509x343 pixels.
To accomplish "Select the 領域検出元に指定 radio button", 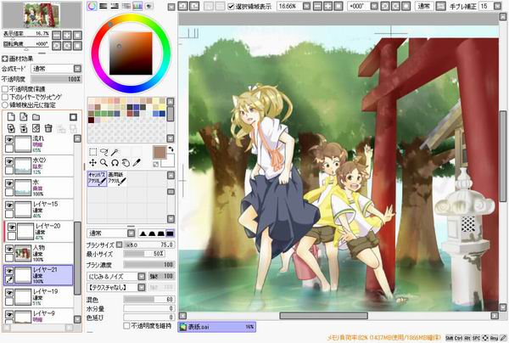I will pos(5,105).
